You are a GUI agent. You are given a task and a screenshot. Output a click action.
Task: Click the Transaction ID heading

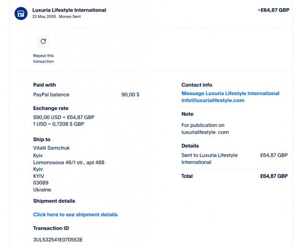pos(51,228)
